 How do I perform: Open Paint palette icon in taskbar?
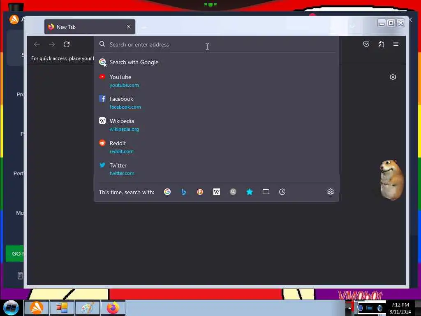coord(88,308)
